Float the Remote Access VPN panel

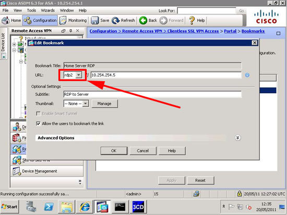pos(63,31)
